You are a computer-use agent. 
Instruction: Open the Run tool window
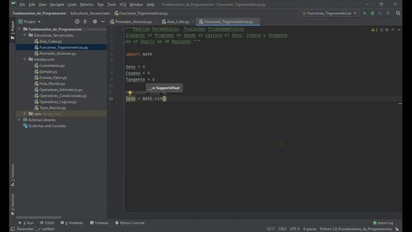coord(26,223)
